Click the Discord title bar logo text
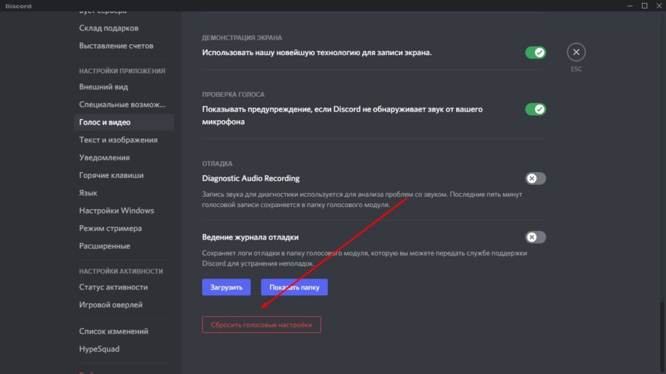The height and width of the screenshot is (374, 666). click(x=18, y=6)
